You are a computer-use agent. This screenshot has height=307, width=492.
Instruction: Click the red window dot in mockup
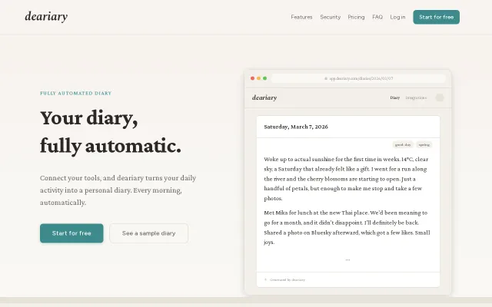pyautogui.click(x=252, y=78)
